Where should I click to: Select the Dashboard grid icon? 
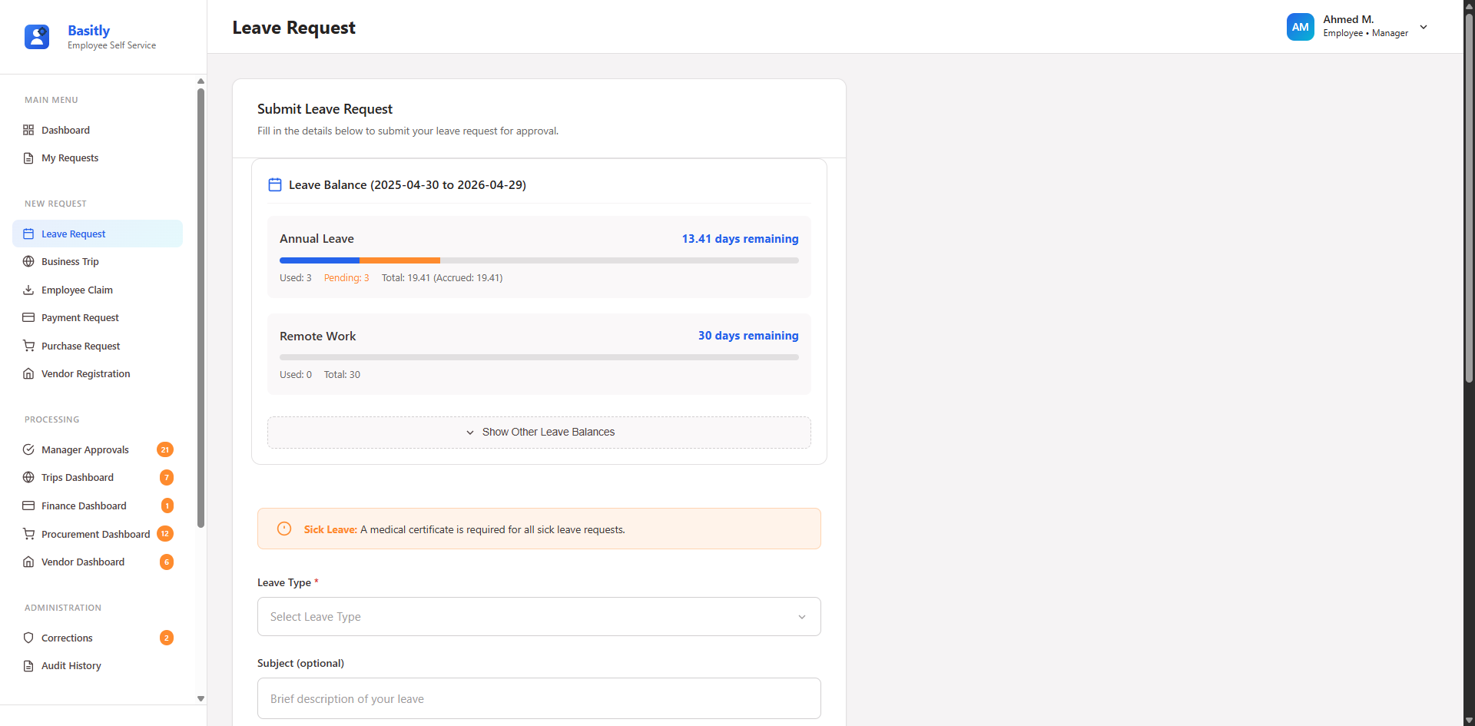point(28,130)
